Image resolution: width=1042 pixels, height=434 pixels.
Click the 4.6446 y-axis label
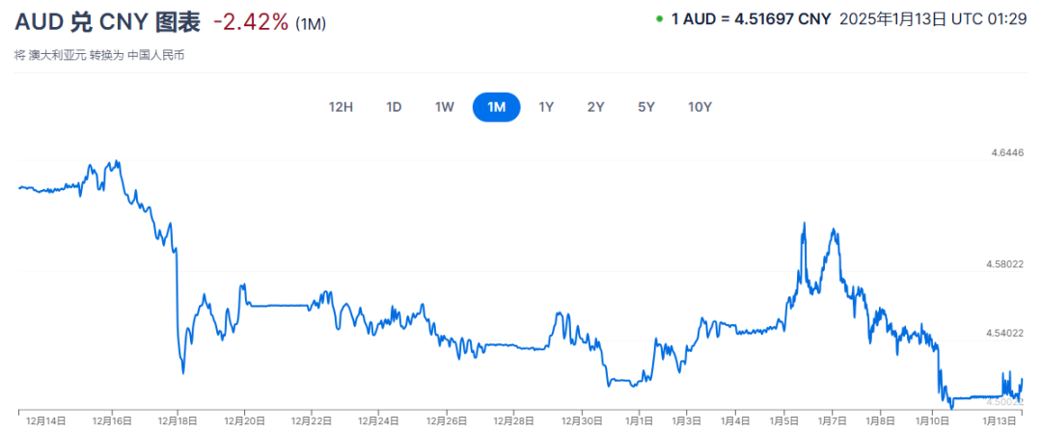pyautogui.click(x=1006, y=152)
